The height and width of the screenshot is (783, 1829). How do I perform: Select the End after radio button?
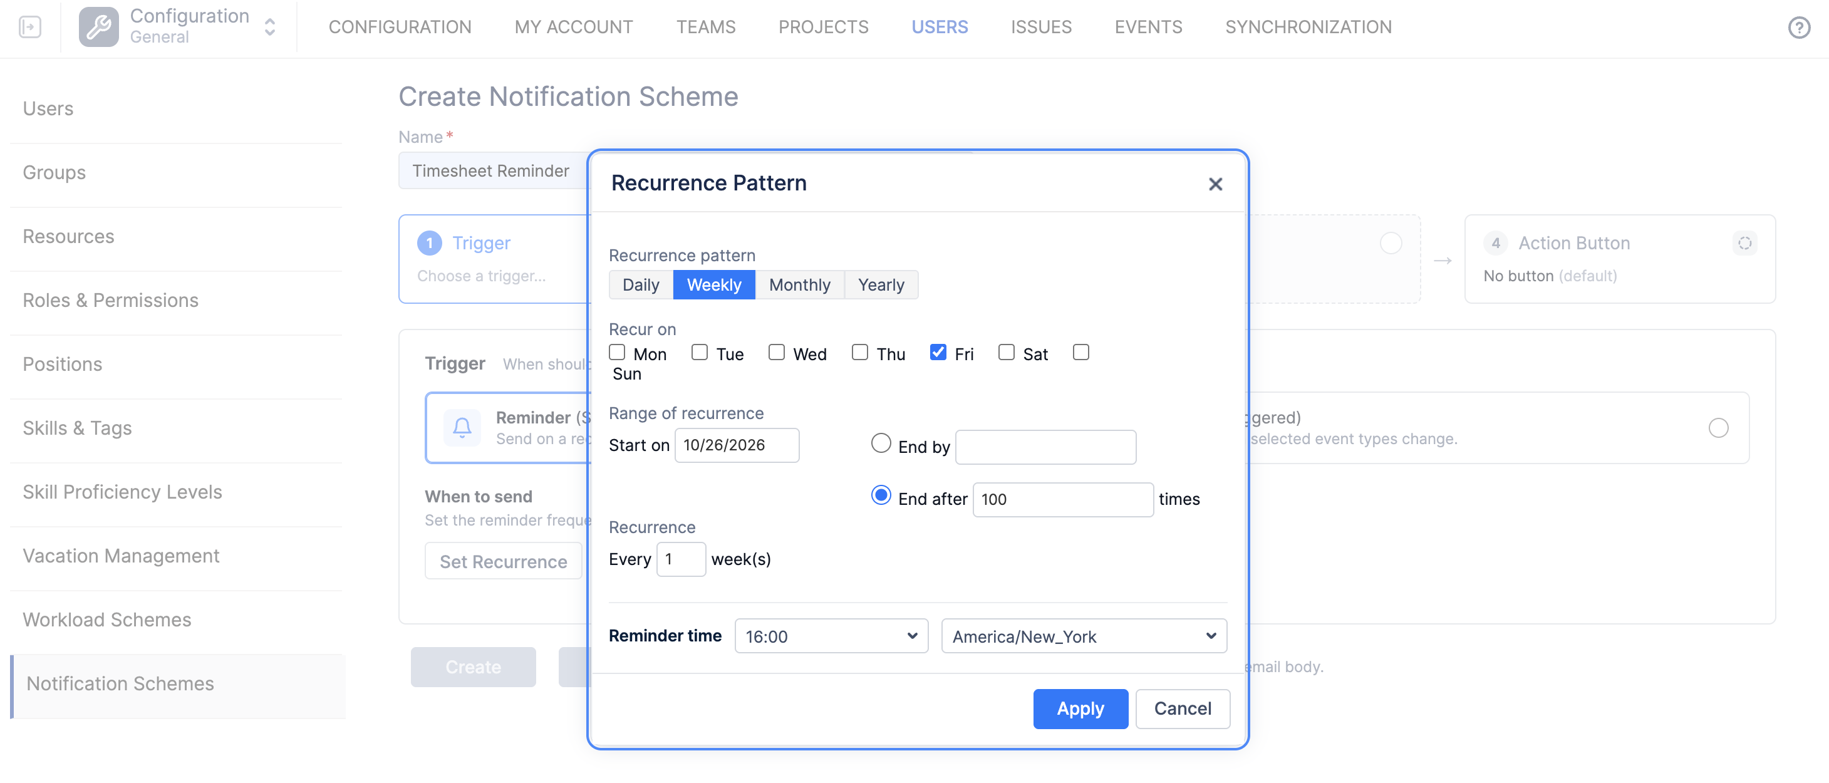tap(881, 495)
